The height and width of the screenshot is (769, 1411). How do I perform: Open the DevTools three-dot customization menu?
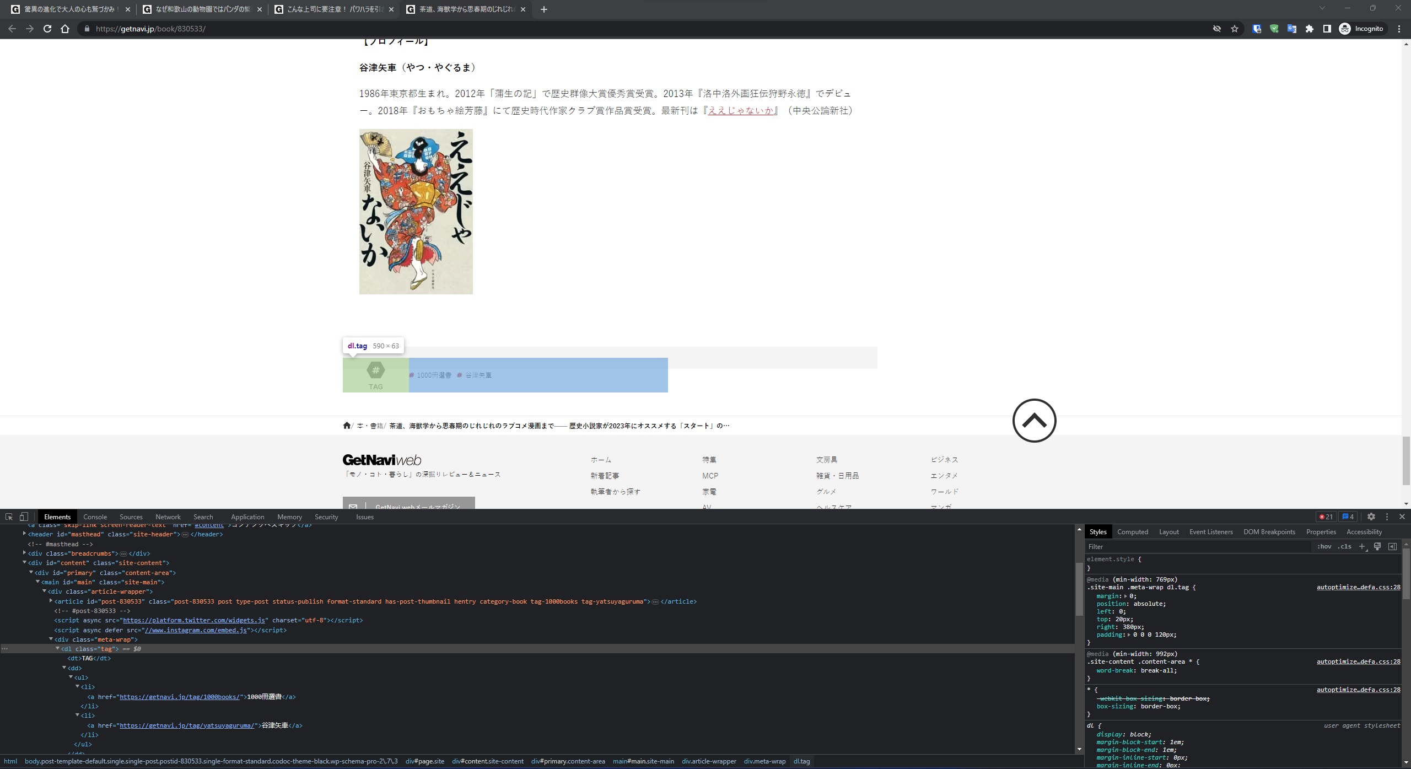(x=1387, y=517)
